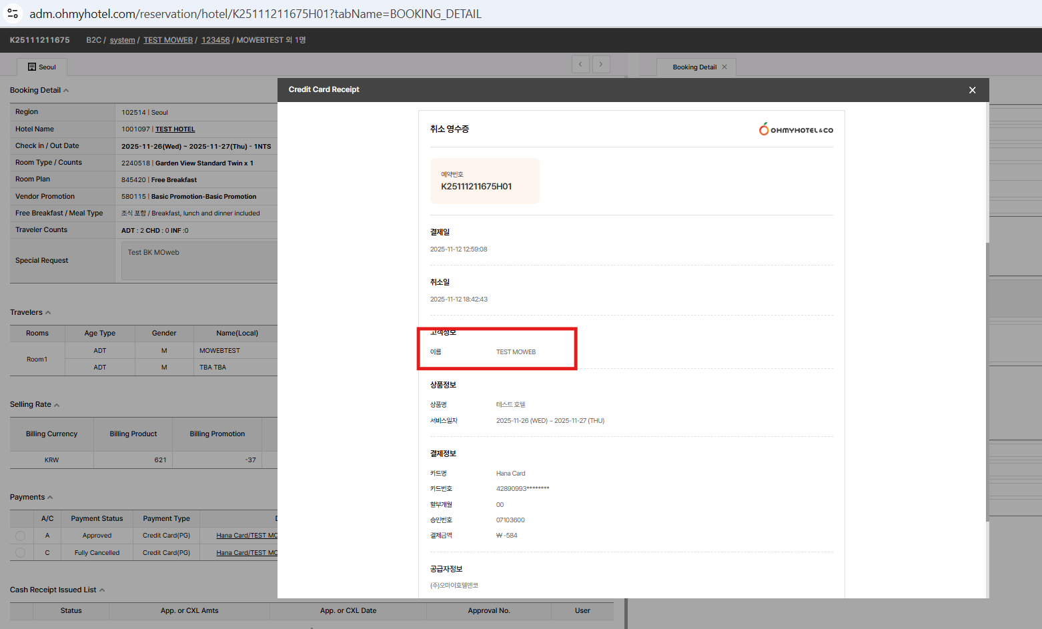Click the previous arrow navigation button
This screenshot has height=629, width=1042.
580,64
